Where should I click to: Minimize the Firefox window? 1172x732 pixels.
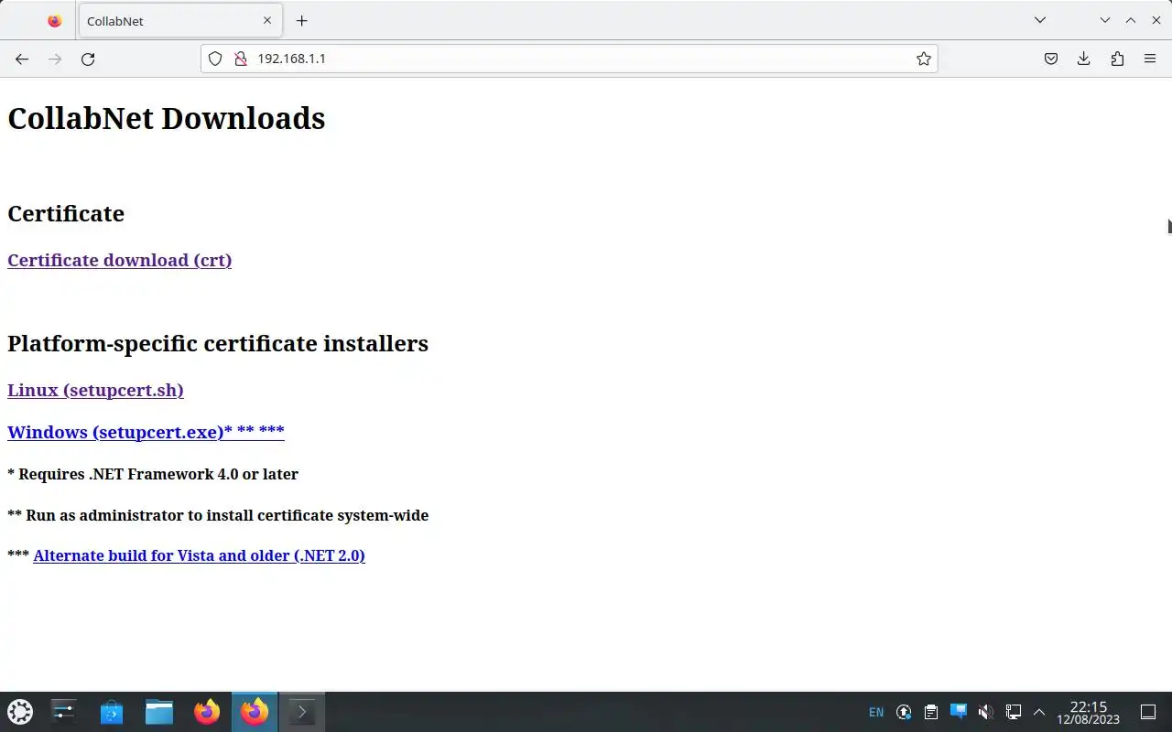click(1105, 20)
